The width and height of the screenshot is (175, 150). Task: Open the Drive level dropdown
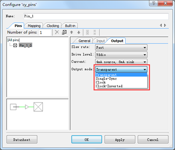point(121,55)
